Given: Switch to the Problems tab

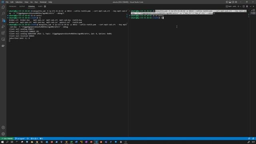Looking at the screenshot, I should click(12, 6).
